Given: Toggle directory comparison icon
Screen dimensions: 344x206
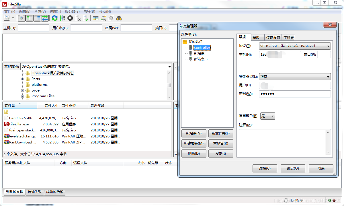Looking at the screenshot, I should pos(103,18).
